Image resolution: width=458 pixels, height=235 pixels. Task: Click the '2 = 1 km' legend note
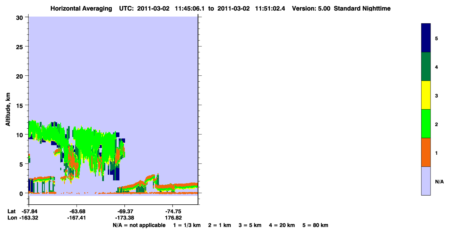(219, 225)
